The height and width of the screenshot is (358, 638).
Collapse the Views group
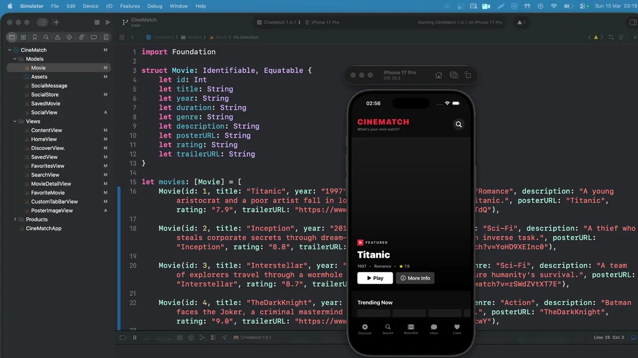15,121
